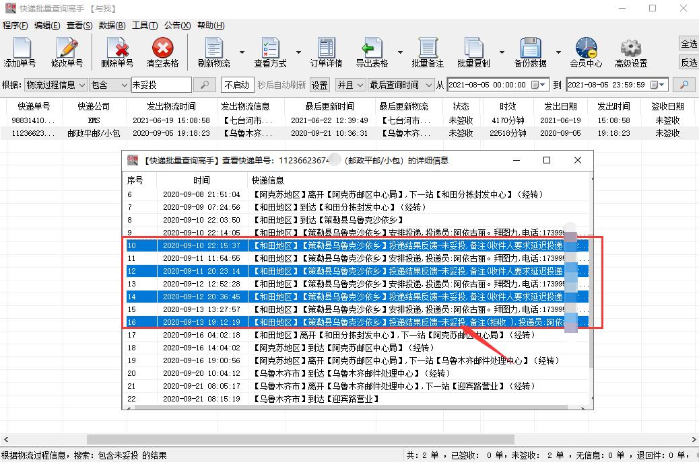This screenshot has height=462, width=699.
Task: Click the 批量备注 batch remark icon
Action: pos(427,51)
